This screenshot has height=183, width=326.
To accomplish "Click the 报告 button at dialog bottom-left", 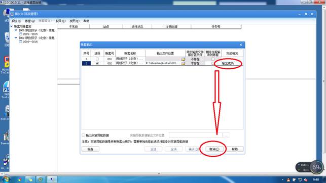I will tap(90, 149).
